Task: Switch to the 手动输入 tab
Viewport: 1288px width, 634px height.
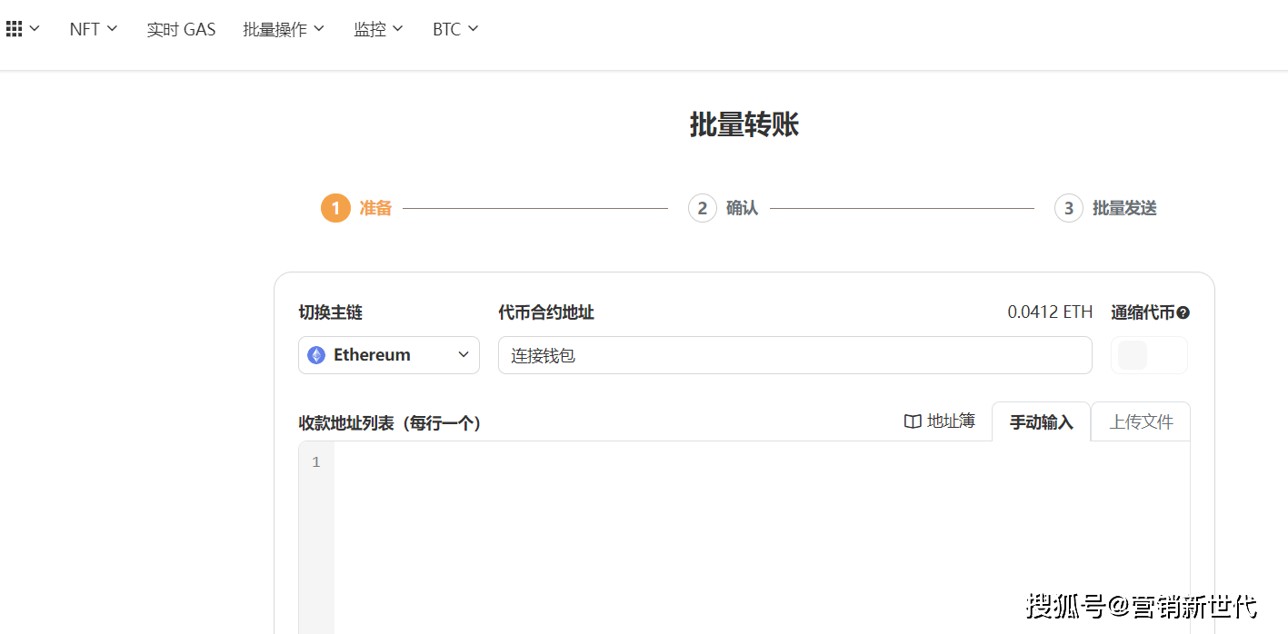Action: coord(1042,421)
